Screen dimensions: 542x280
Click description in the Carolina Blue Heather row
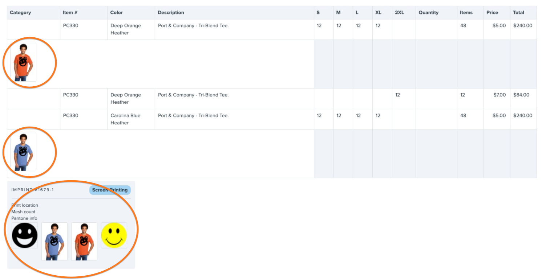193,116
